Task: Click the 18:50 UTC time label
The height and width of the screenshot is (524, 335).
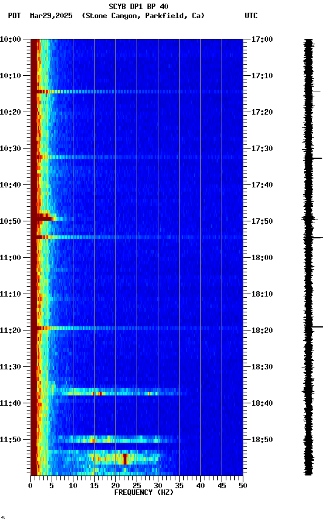Action: point(262,440)
